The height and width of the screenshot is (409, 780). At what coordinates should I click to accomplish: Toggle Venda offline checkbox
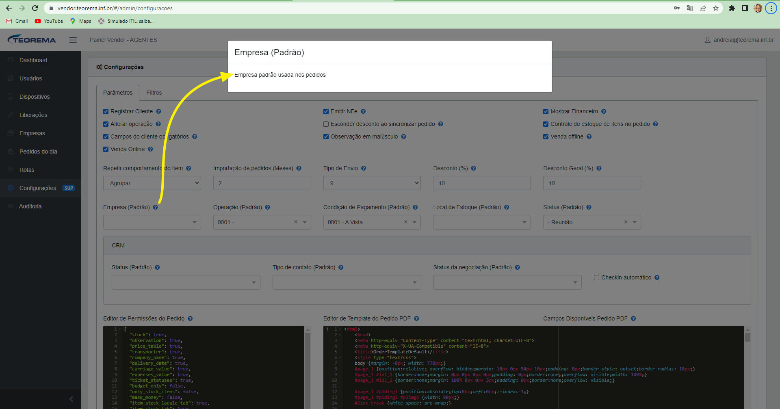[x=546, y=136]
